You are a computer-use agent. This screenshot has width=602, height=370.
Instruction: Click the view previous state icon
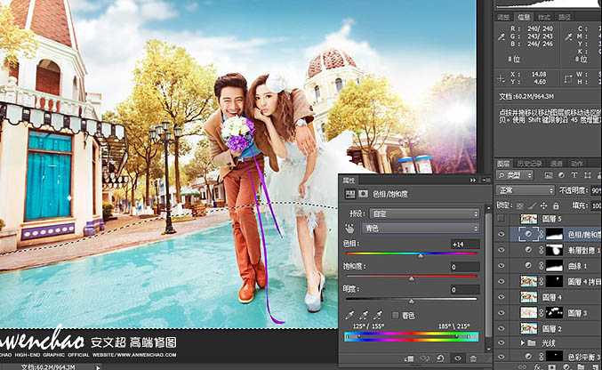point(425,358)
